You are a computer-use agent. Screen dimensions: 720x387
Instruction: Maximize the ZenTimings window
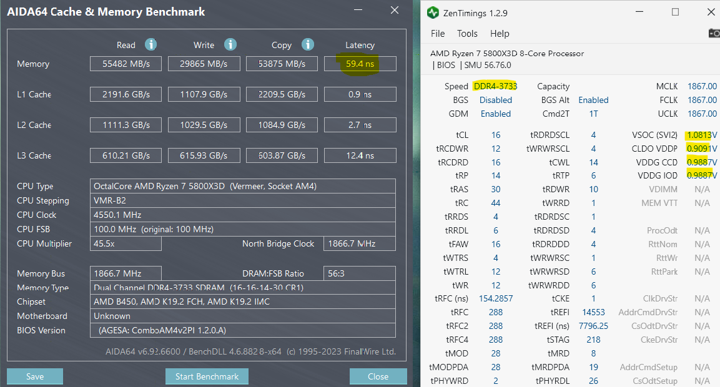(x=675, y=12)
